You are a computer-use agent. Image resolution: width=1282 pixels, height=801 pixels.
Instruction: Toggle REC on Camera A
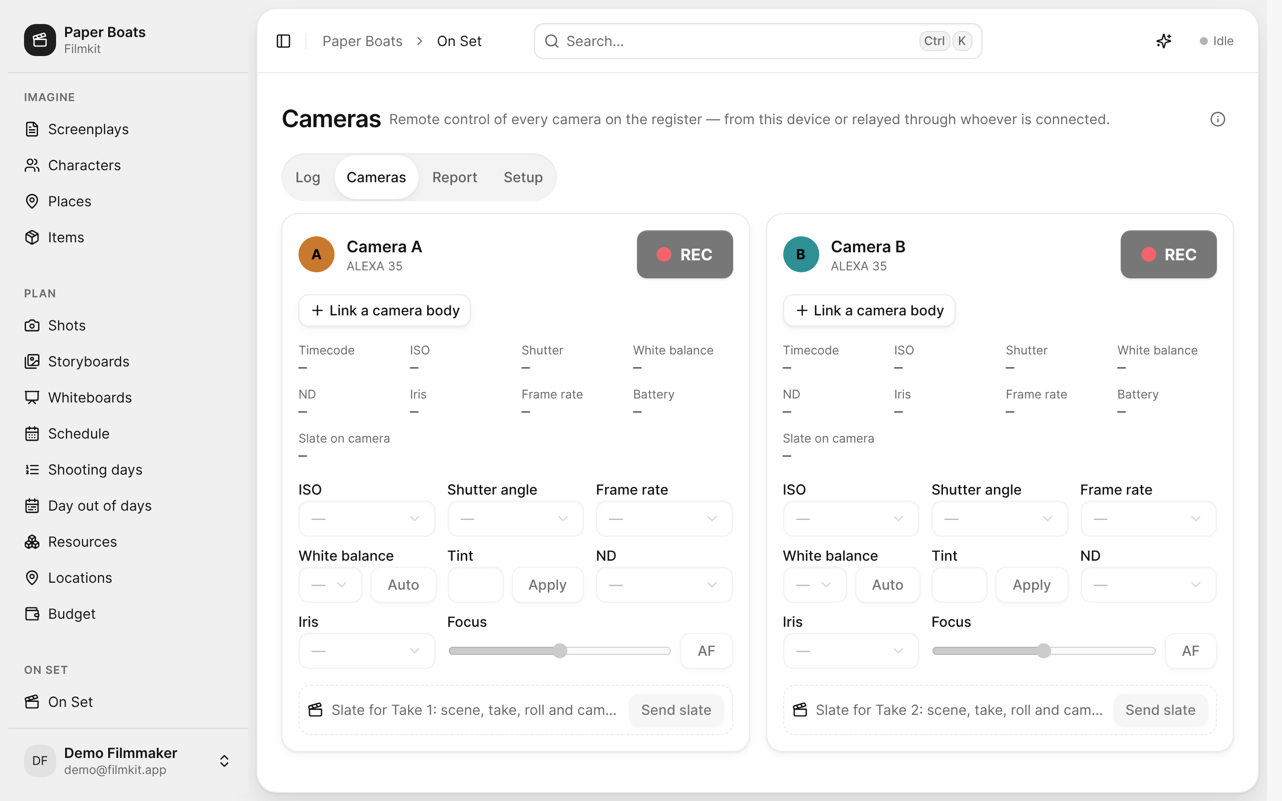tap(685, 254)
